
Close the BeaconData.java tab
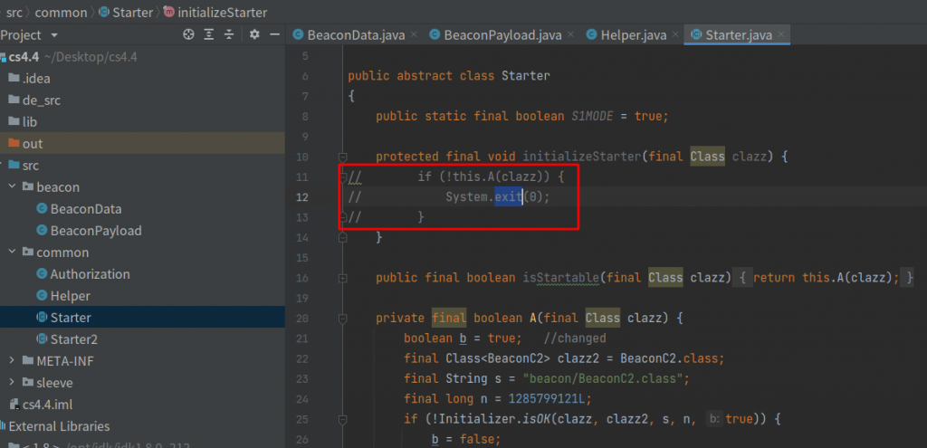(x=413, y=34)
